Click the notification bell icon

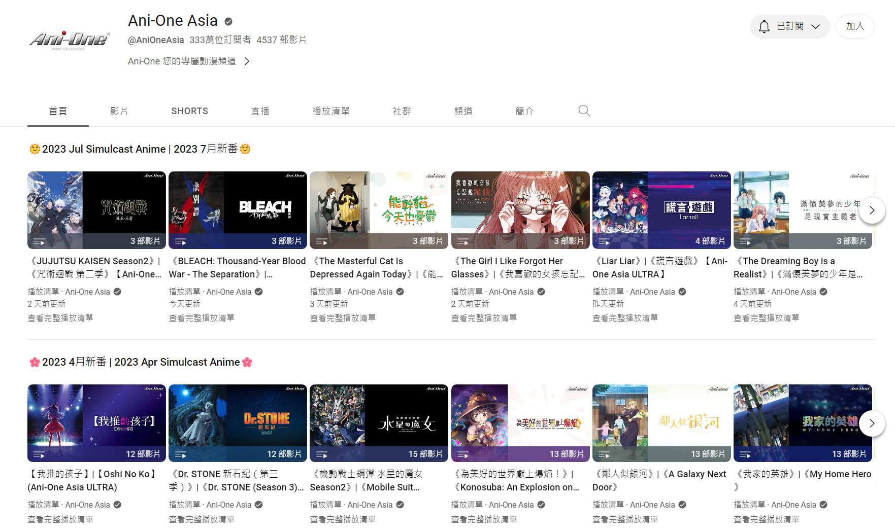[764, 27]
